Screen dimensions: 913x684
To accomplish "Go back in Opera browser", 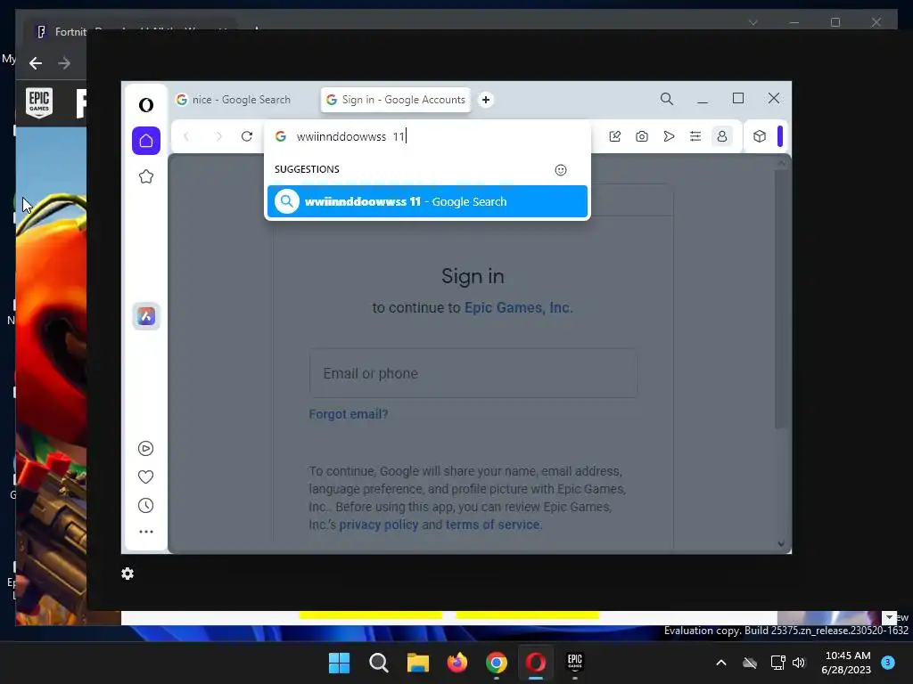I will click(186, 136).
